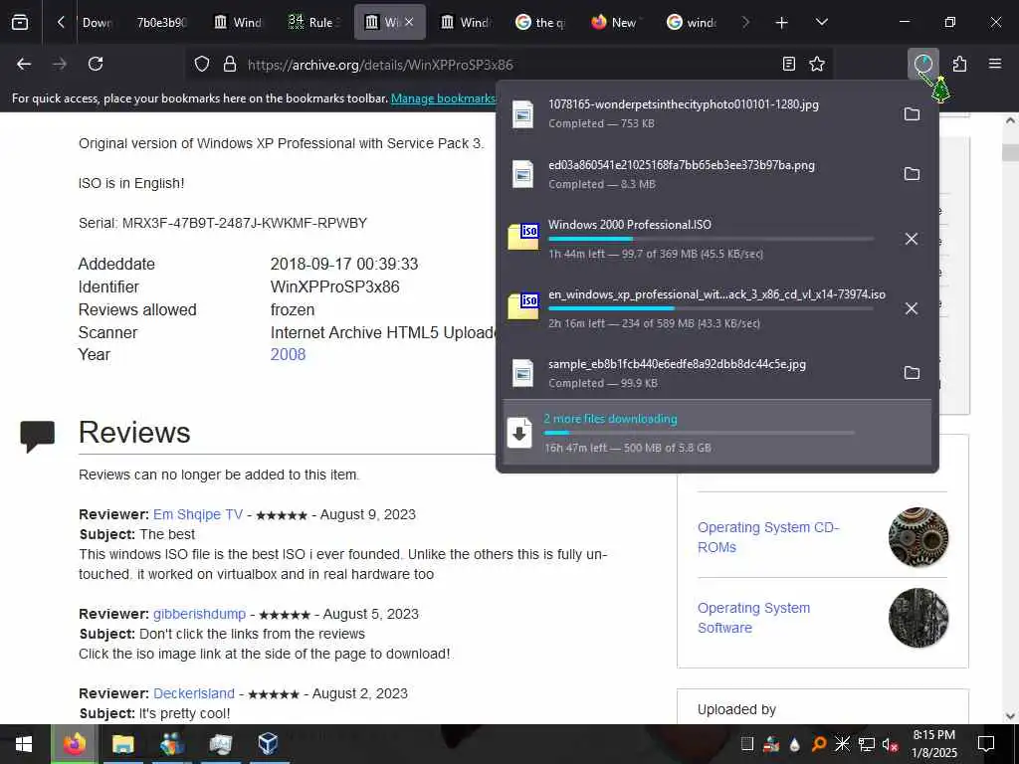Open en_windows_xp_professional iso download entry
1019x764 pixels.
point(698,308)
